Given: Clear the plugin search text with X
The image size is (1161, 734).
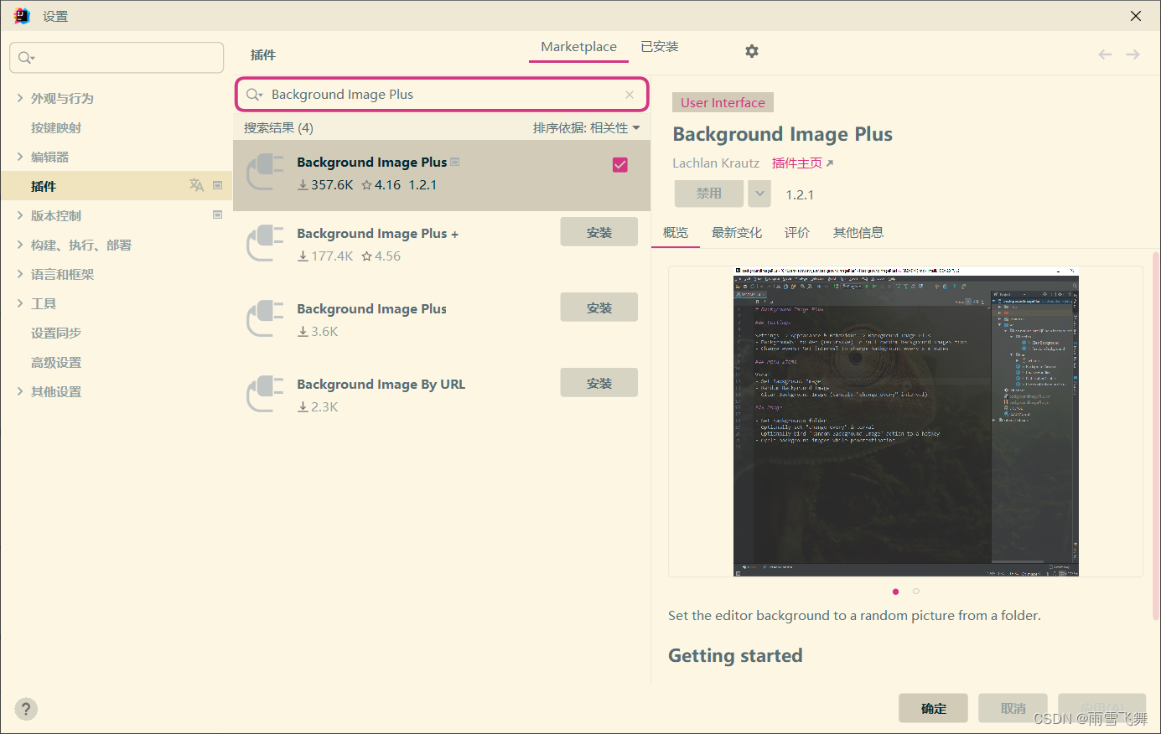Looking at the screenshot, I should click(x=630, y=95).
